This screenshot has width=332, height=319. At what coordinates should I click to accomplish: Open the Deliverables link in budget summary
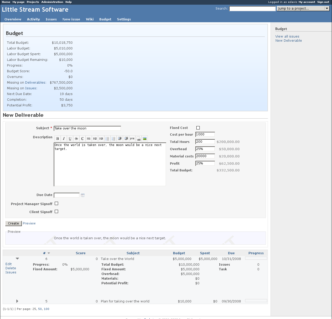click(35, 83)
